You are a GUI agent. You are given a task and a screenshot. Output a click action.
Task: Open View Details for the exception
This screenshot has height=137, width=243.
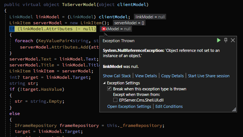pyautogui.click(x=146, y=76)
